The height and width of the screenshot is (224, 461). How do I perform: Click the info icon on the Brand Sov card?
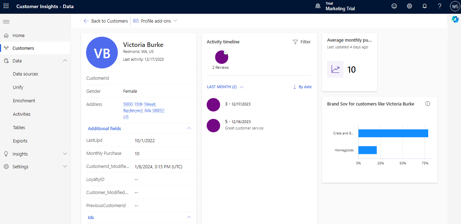427,103
